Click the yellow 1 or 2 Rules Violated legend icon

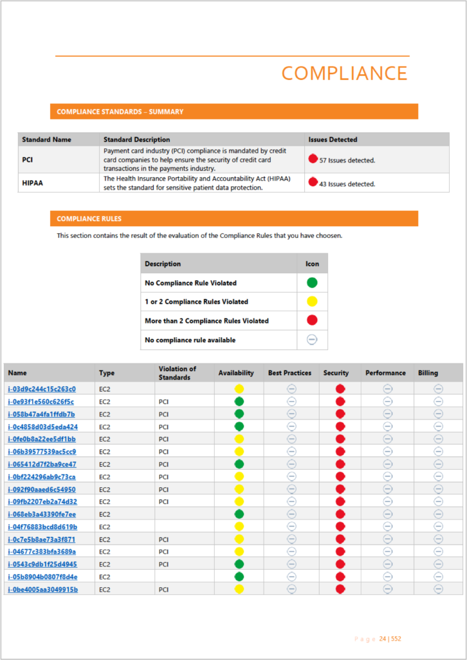tap(312, 302)
